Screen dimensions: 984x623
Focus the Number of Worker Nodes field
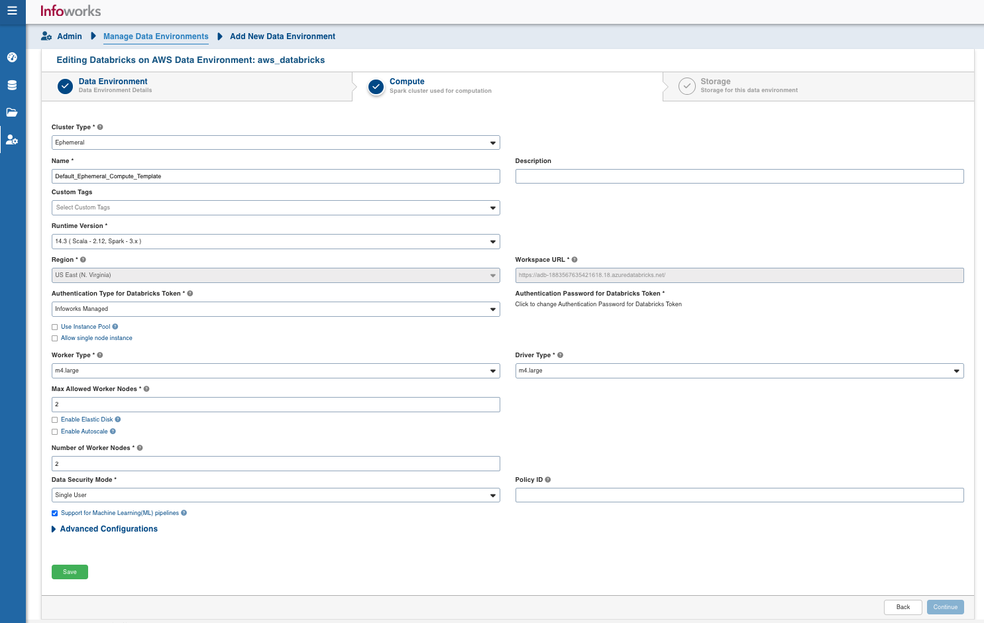276,464
